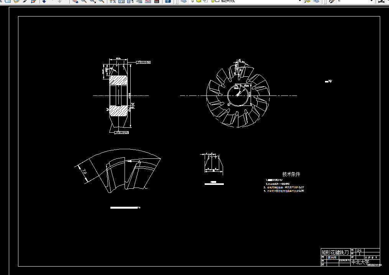
Task: Select the hatched upper section of side view
Action: [118, 80]
